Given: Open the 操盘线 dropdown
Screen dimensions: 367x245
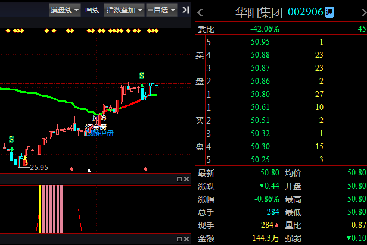Looking at the screenshot, I should [x=64, y=10].
